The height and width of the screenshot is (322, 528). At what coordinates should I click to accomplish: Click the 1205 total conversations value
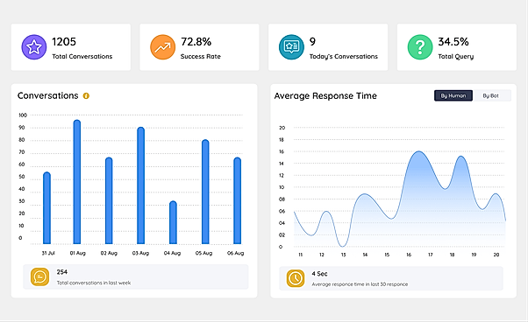point(64,42)
